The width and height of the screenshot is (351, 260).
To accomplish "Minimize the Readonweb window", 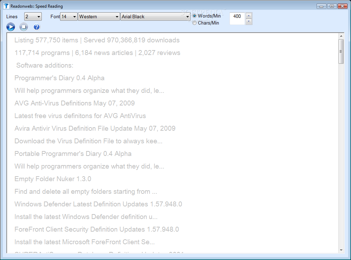I will (x=322, y=6).
